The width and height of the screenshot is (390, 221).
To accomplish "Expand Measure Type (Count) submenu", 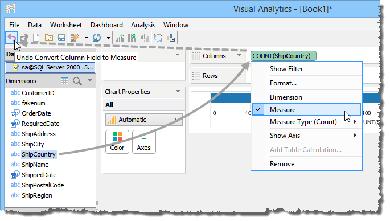I will (x=306, y=122).
